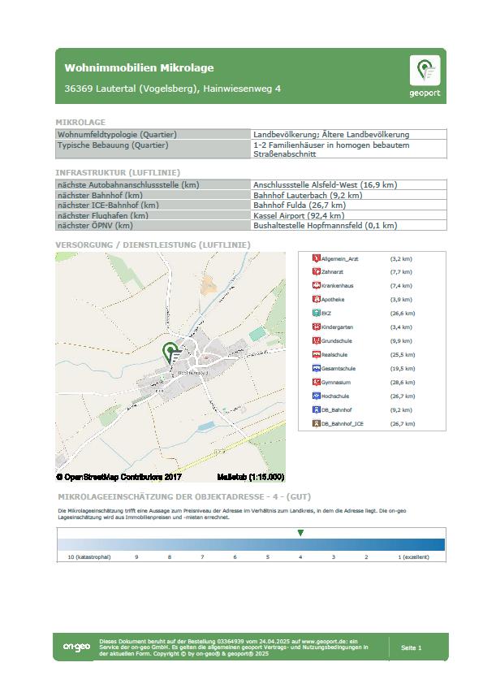Select the Allgemein_Arzt legend icon
The width and height of the screenshot is (483, 684).
(x=317, y=258)
